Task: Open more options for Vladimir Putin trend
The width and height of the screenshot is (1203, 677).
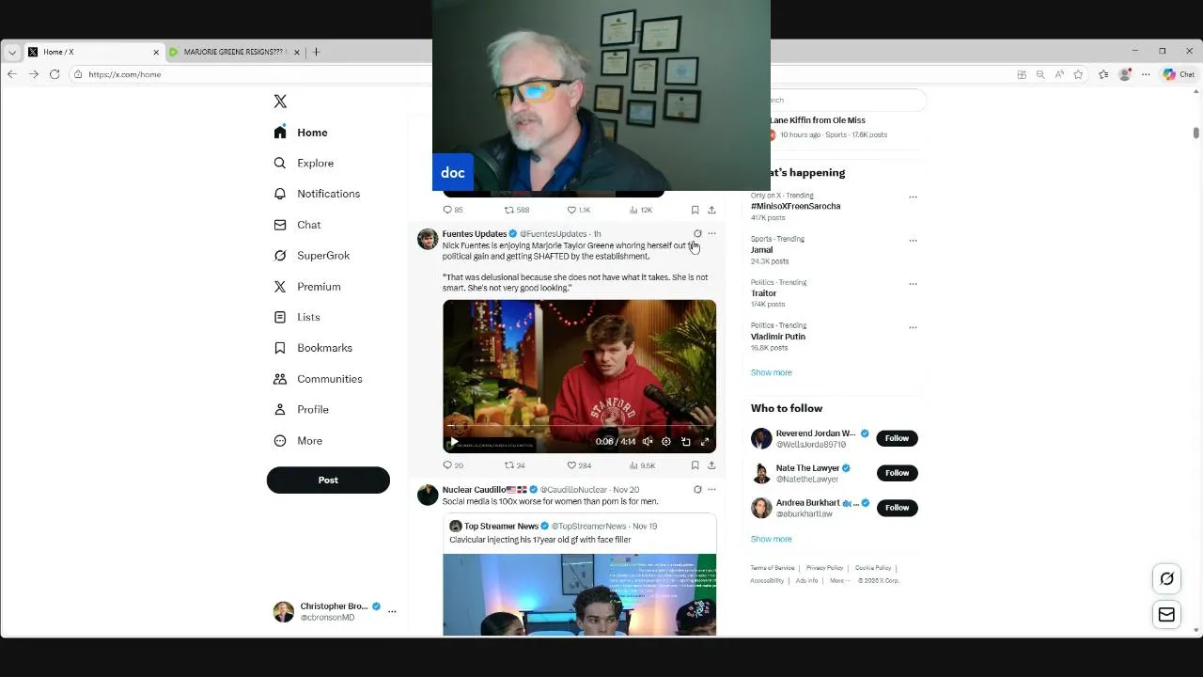Action: (913, 327)
